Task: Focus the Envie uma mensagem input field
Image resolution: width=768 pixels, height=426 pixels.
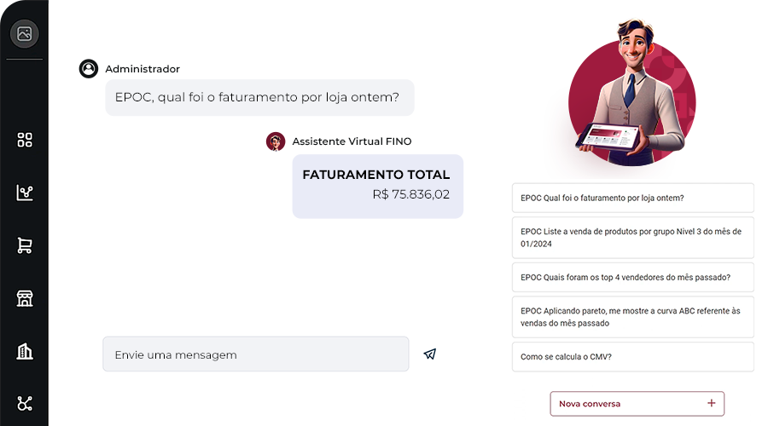Action: tap(256, 354)
